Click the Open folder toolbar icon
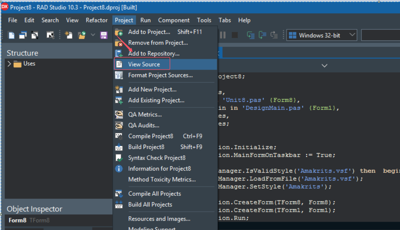Viewport: 400px width, 230px height. point(82,35)
